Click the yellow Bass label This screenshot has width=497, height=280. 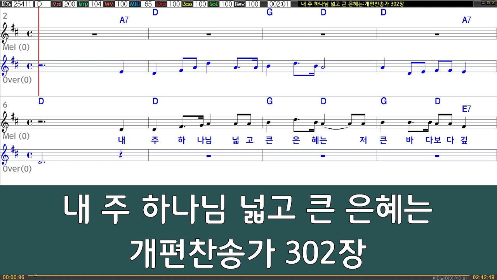click(187, 4)
